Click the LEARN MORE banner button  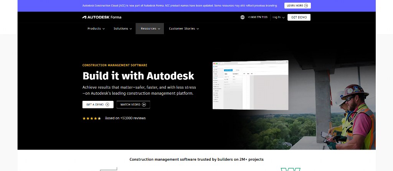pyautogui.click(x=297, y=5)
